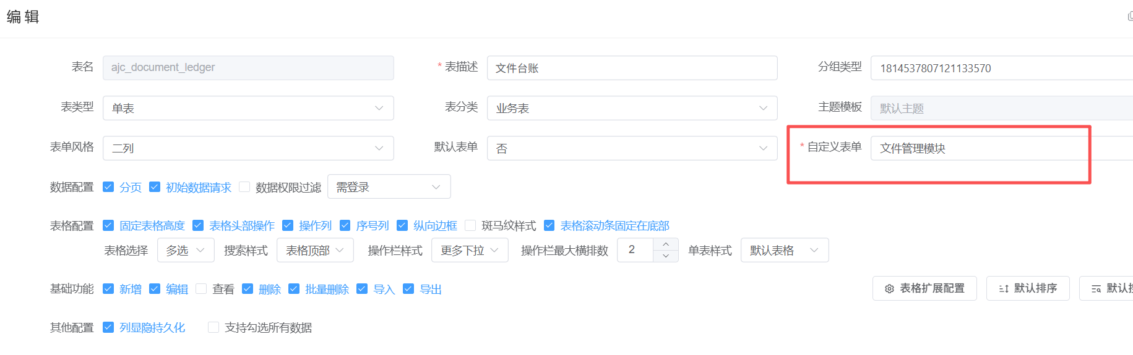Click the 表描述 input field

(x=631, y=68)
